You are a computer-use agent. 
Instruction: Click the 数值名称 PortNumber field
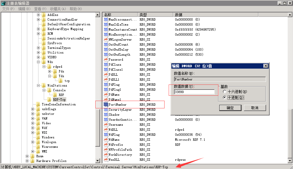(x=220, y=79)
